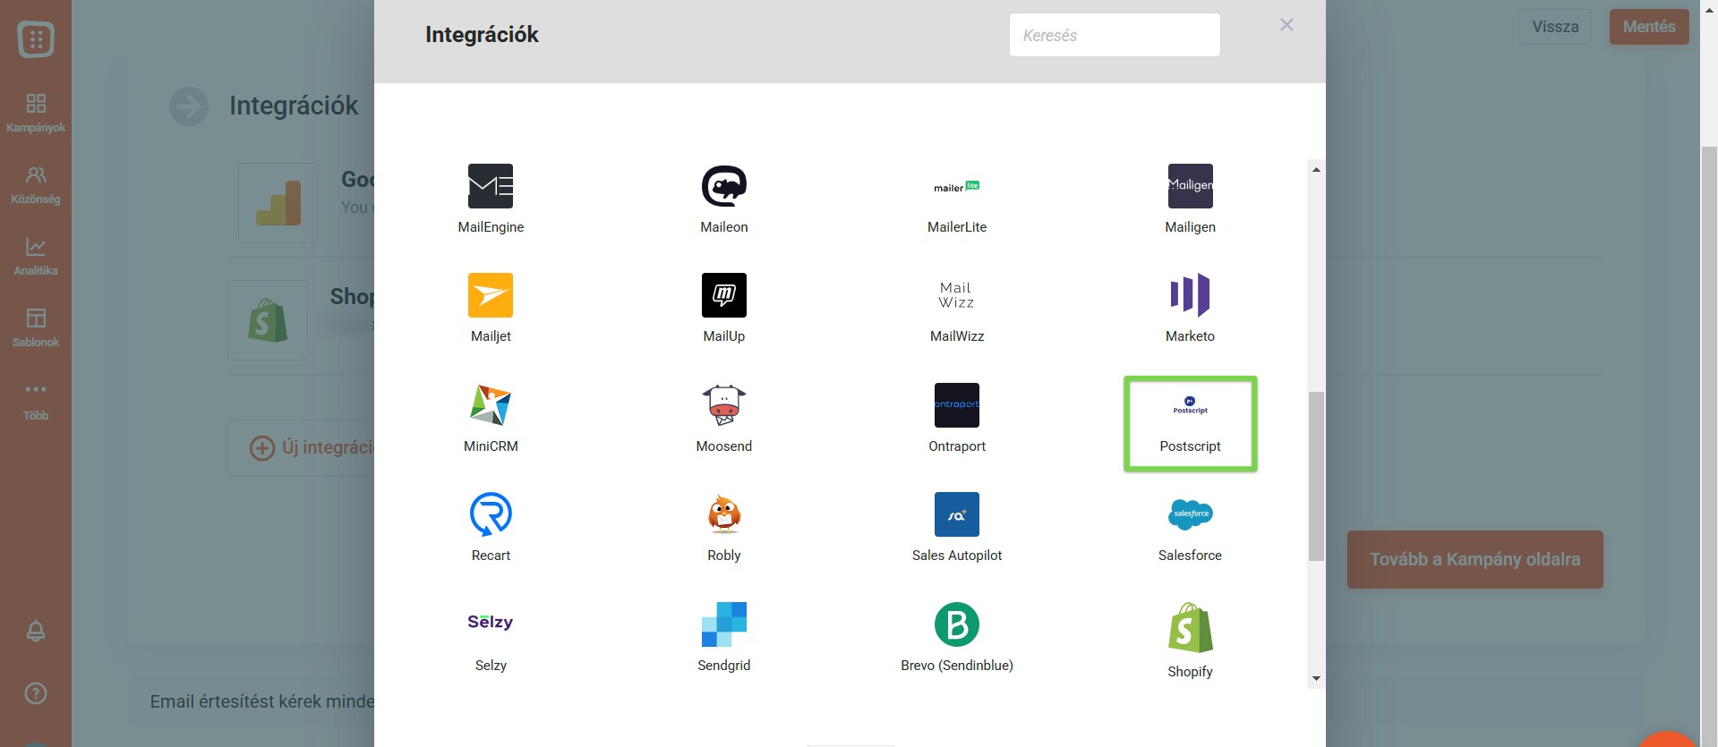Click the Marketo label text
This screenshot has height=747, width=1718.
(x=1190, y=336)
